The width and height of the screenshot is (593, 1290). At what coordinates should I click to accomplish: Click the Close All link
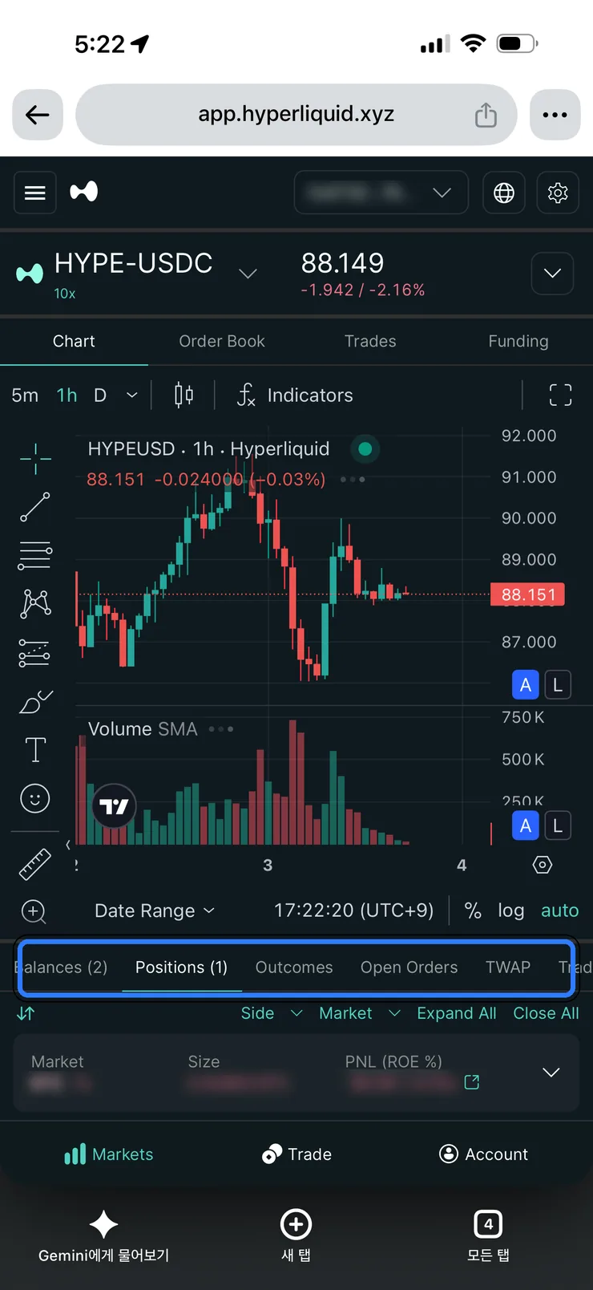coord(546,1013)
